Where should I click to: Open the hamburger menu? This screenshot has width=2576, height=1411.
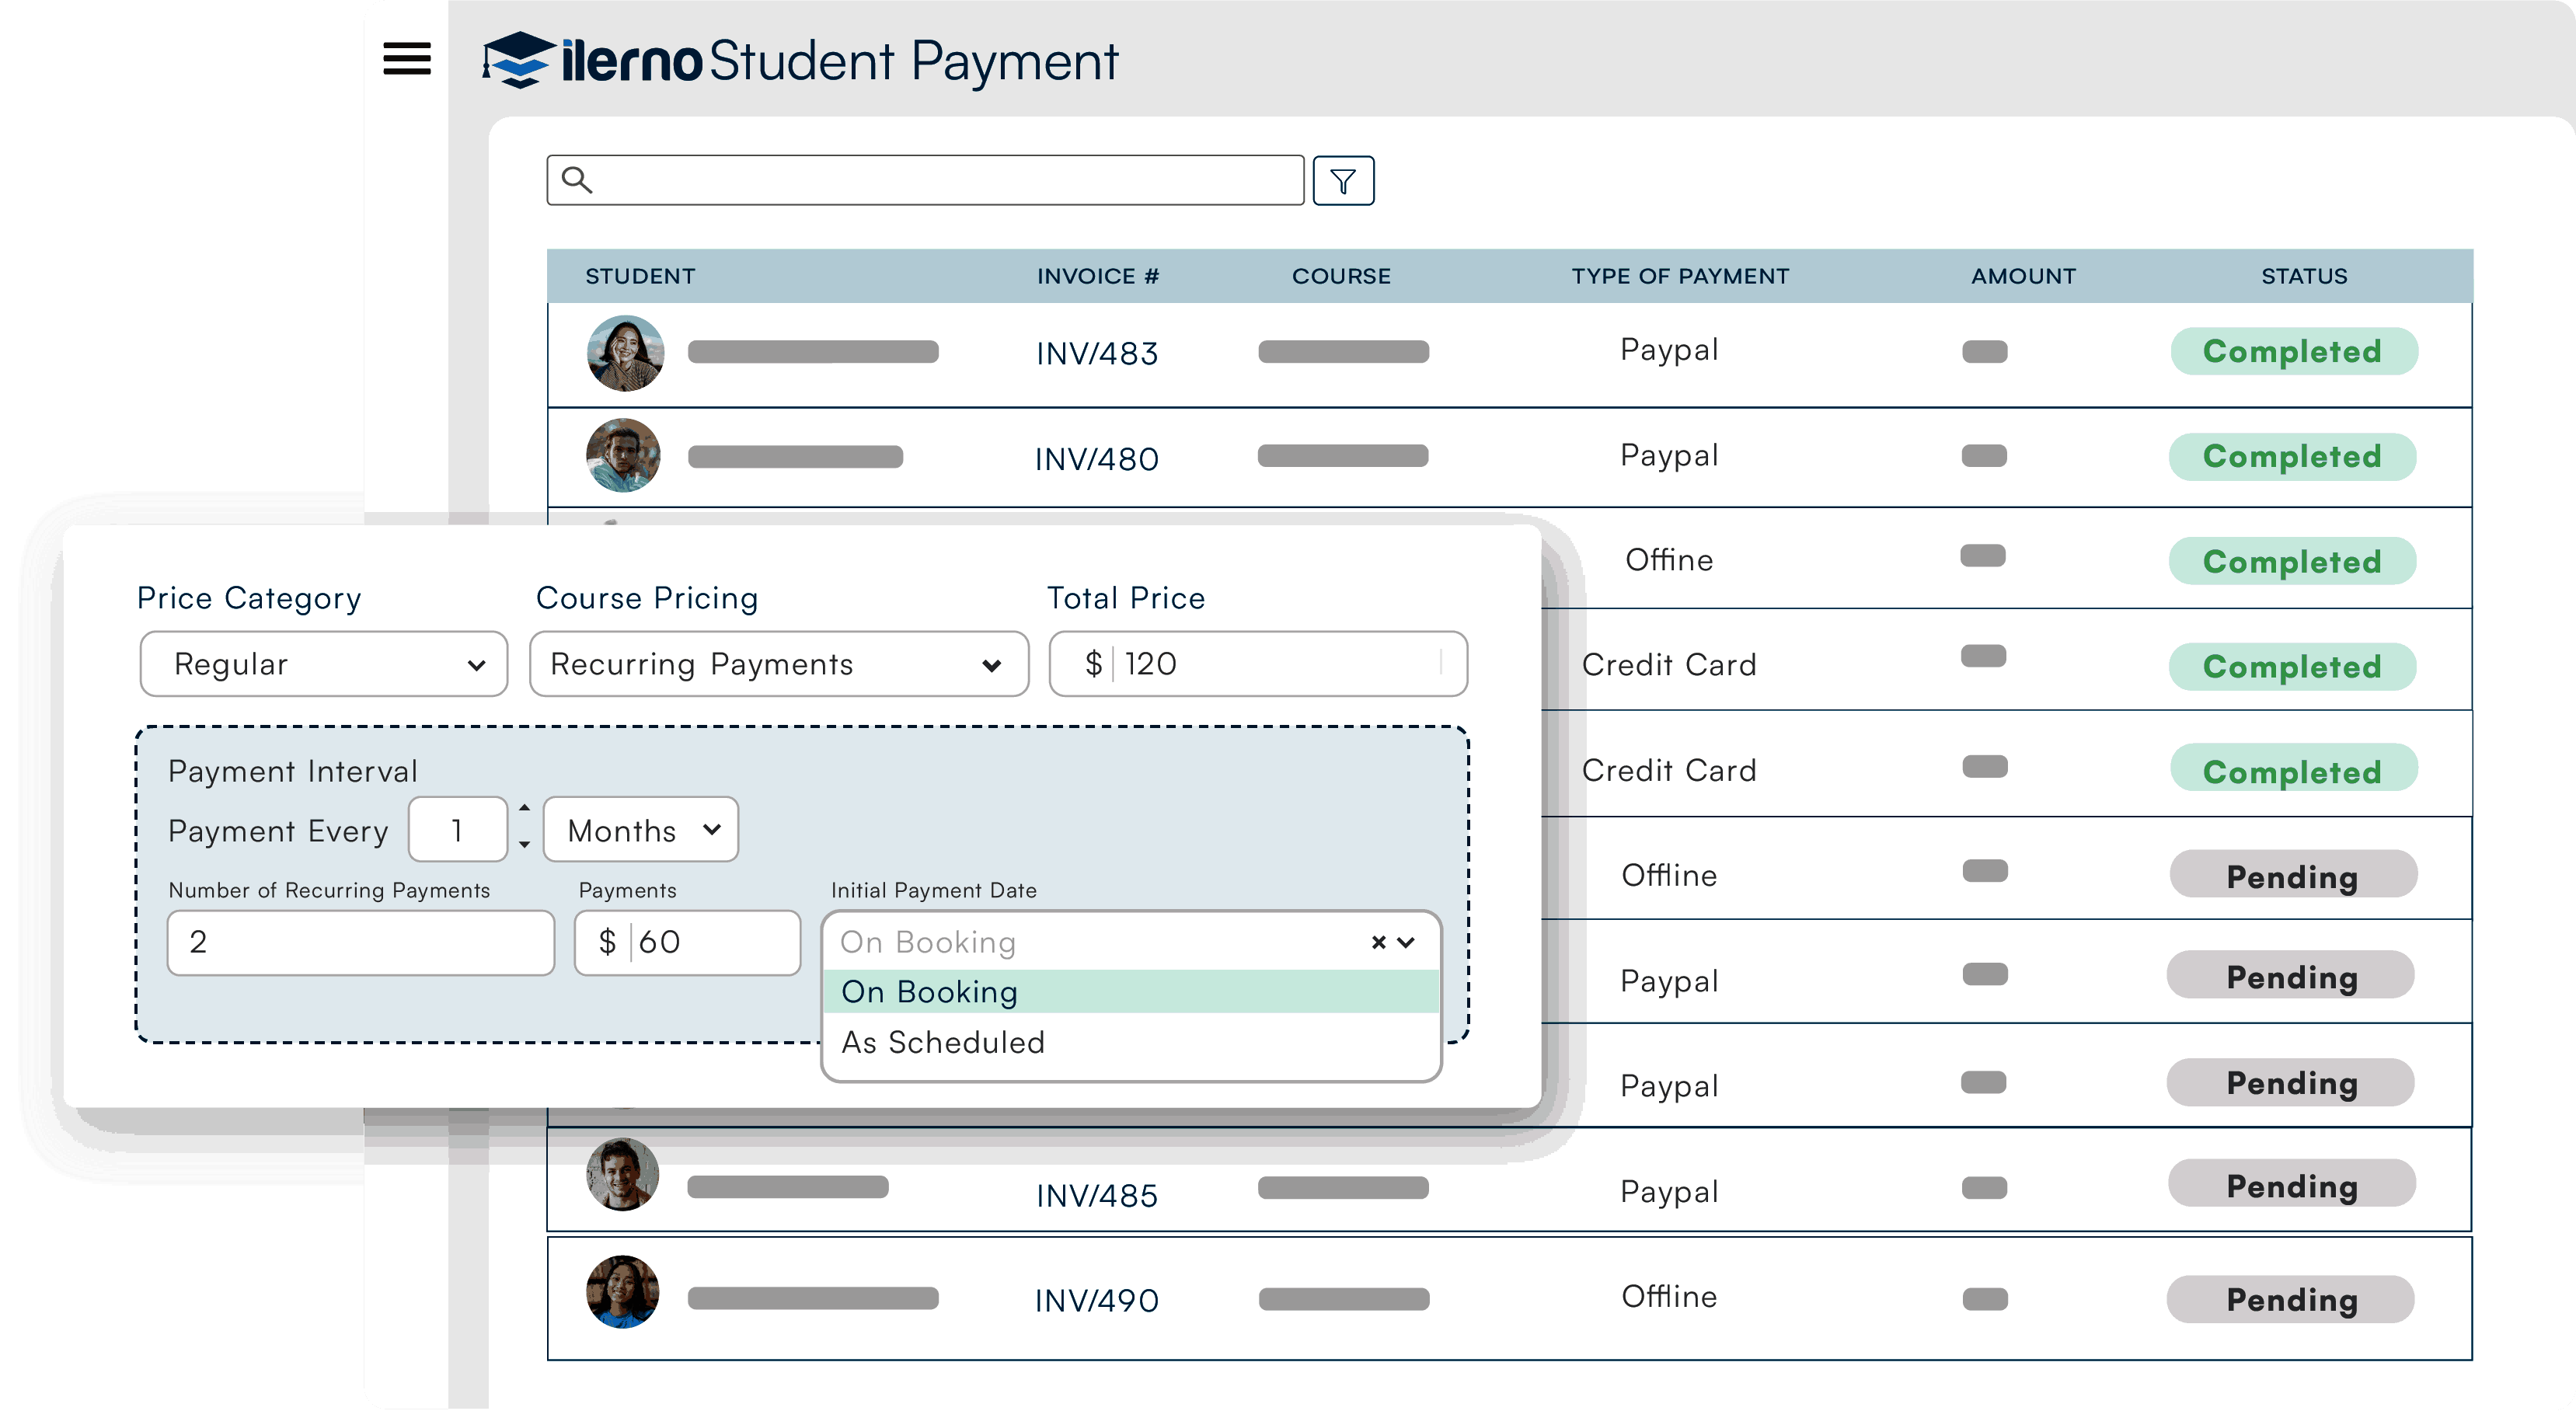pos(407,59)
